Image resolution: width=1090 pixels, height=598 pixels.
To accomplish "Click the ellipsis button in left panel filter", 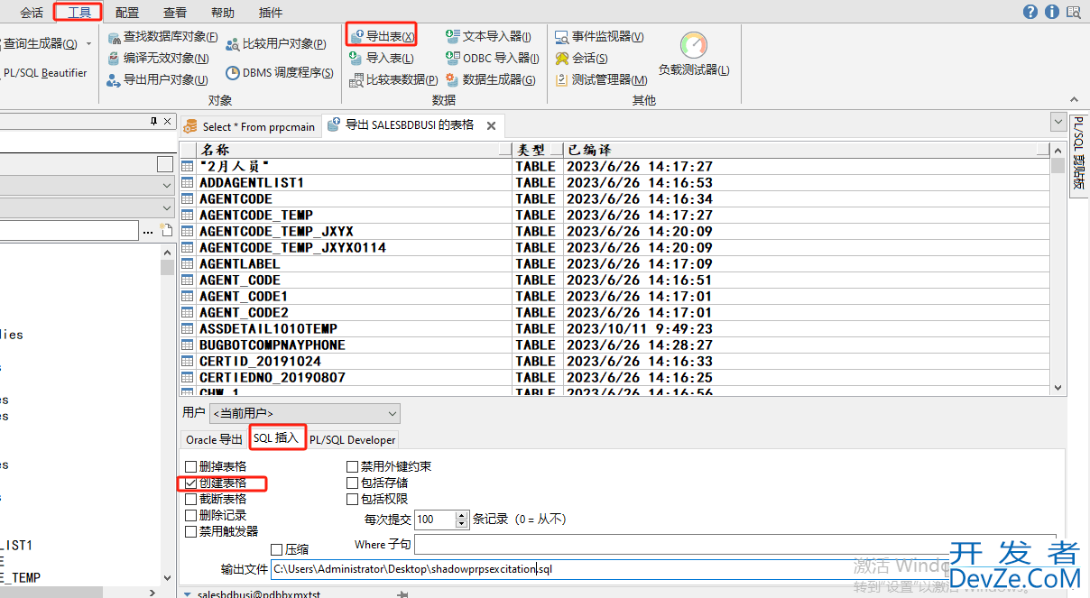I will tap(148, 231).
